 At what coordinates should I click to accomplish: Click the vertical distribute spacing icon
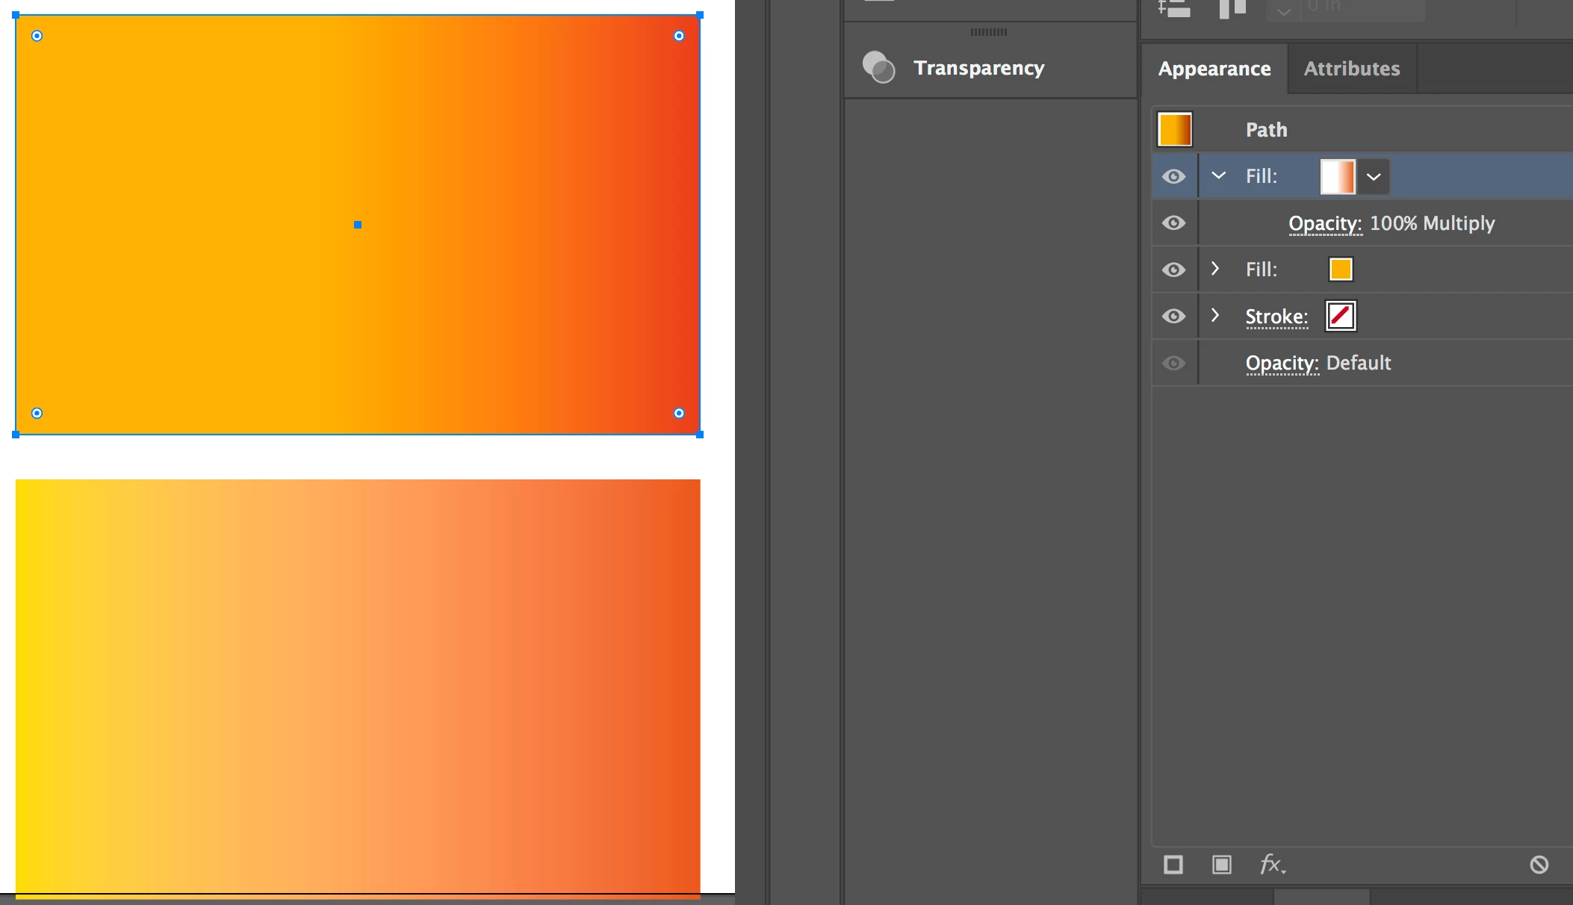point(1174,9)
